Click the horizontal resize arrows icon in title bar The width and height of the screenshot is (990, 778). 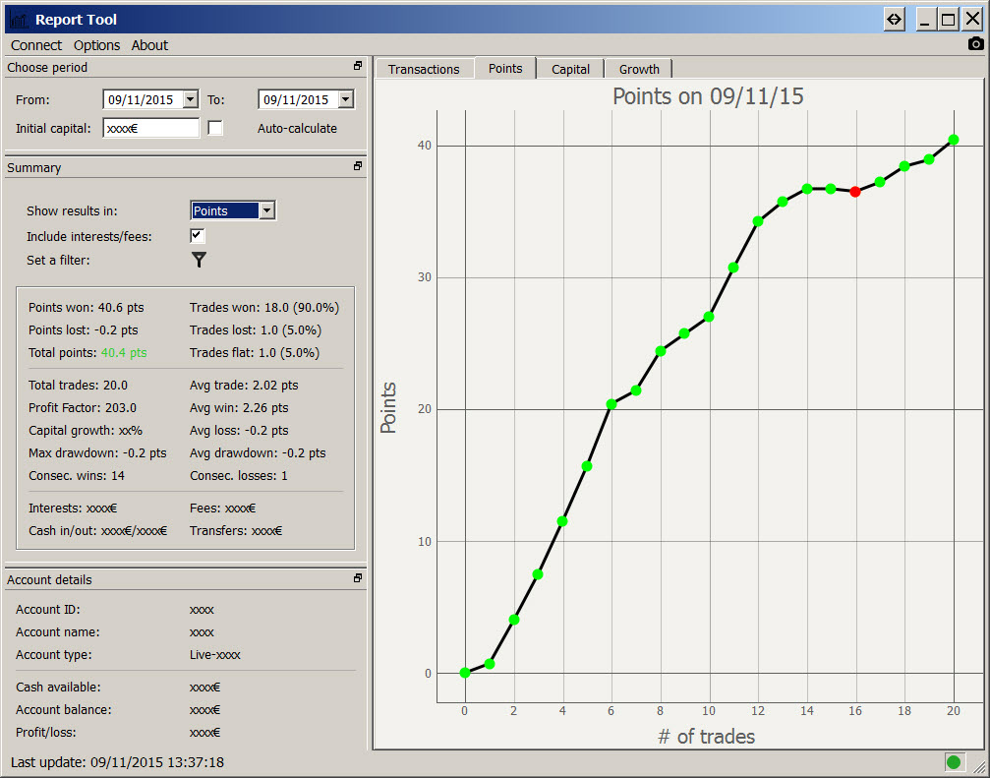(x=894, y=20)
